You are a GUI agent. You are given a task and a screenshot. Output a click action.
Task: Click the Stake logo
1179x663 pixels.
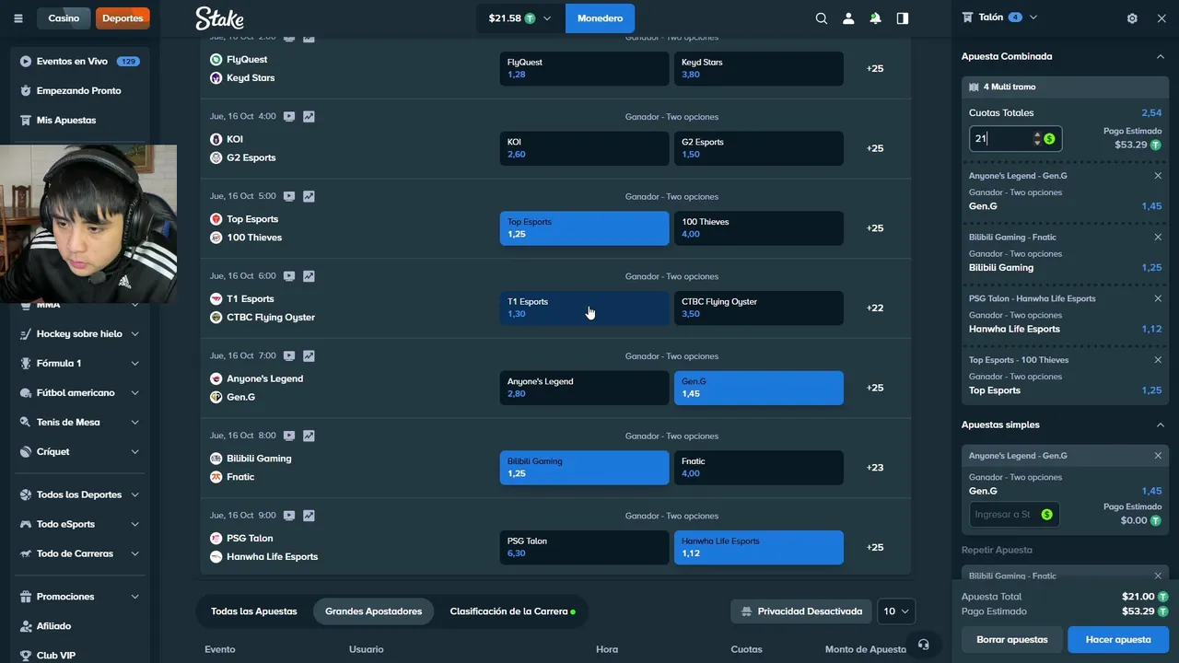point(219,18)
